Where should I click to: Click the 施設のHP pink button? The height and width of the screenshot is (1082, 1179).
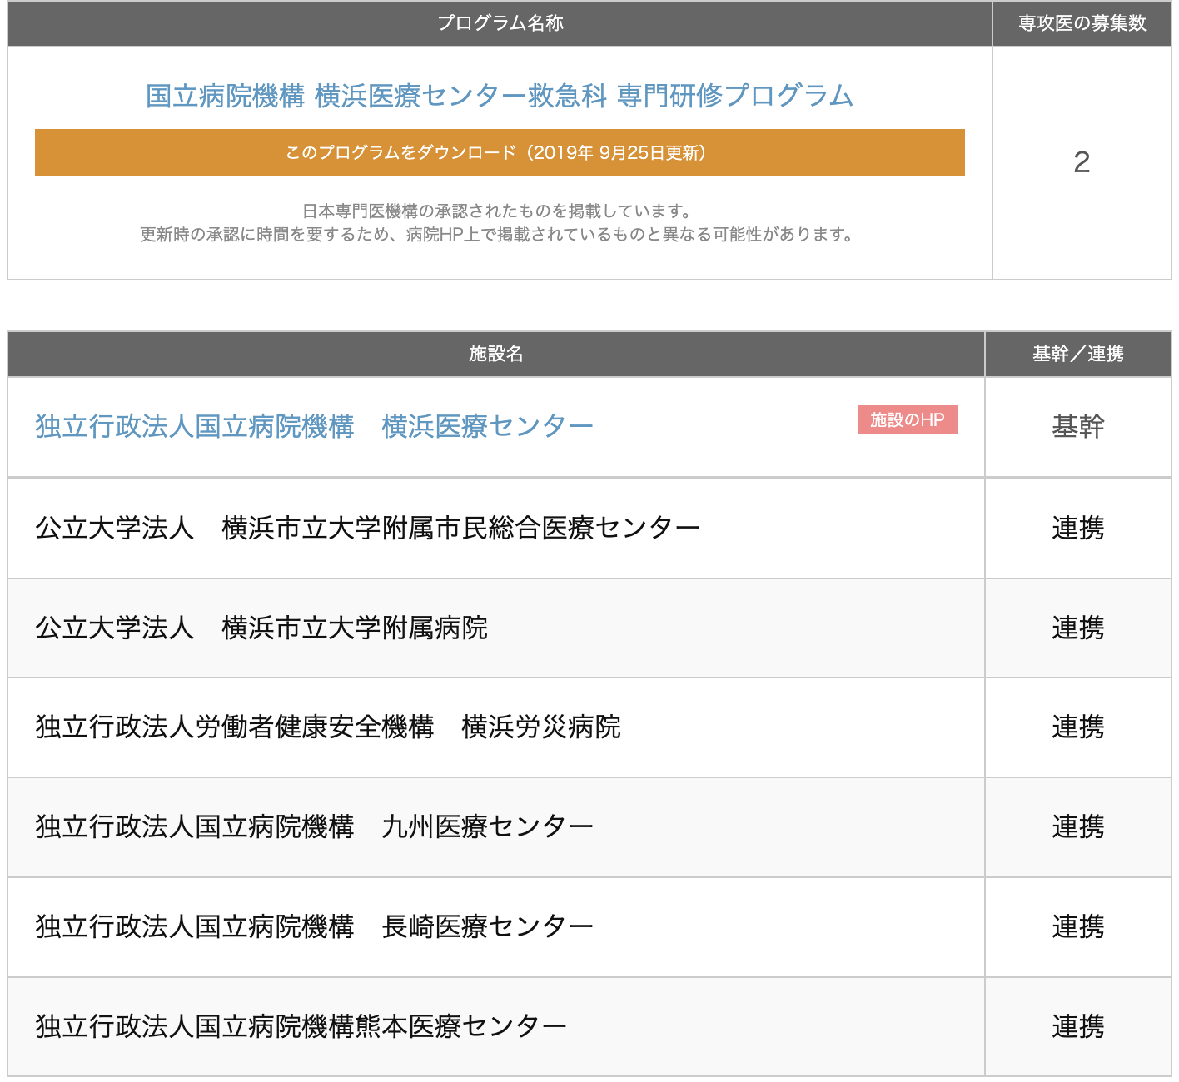point(908,419)
